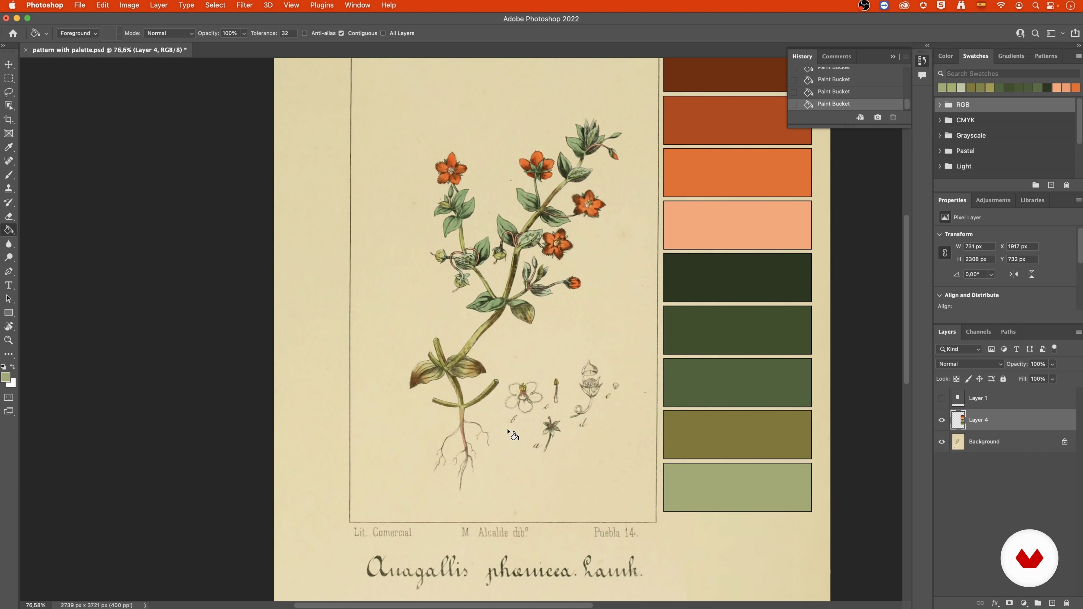Add a layer mask
The width and height of the screenshot is (1083, 609).
tap(1009, 603)
